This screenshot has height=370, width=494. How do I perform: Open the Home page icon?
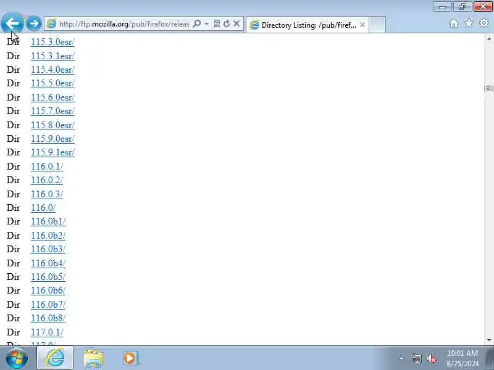pyautogui.click(x=454, y=23)
